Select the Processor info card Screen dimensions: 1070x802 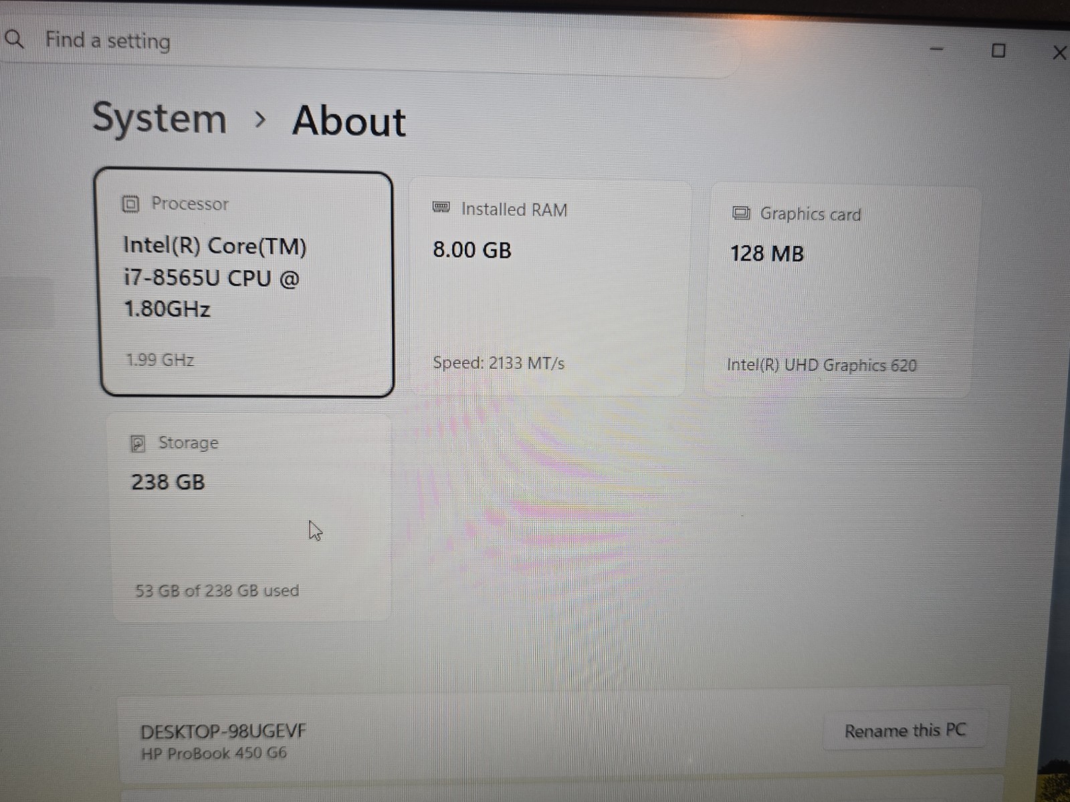[247, 283]
